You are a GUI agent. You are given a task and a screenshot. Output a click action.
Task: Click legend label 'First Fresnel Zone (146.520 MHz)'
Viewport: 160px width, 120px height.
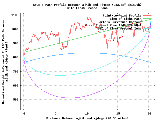tap(113, 25)
